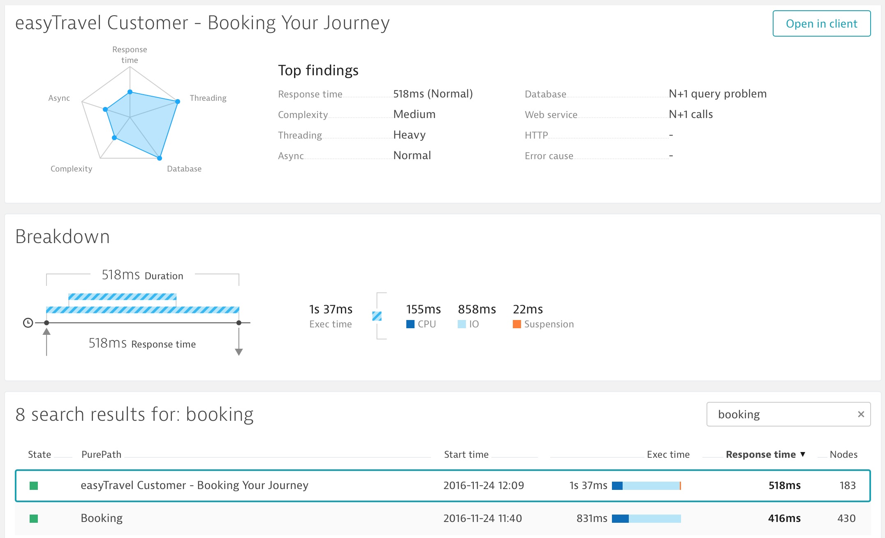Click the dark blue CPU swatch

pyautogui.click(x=410, y=324)
